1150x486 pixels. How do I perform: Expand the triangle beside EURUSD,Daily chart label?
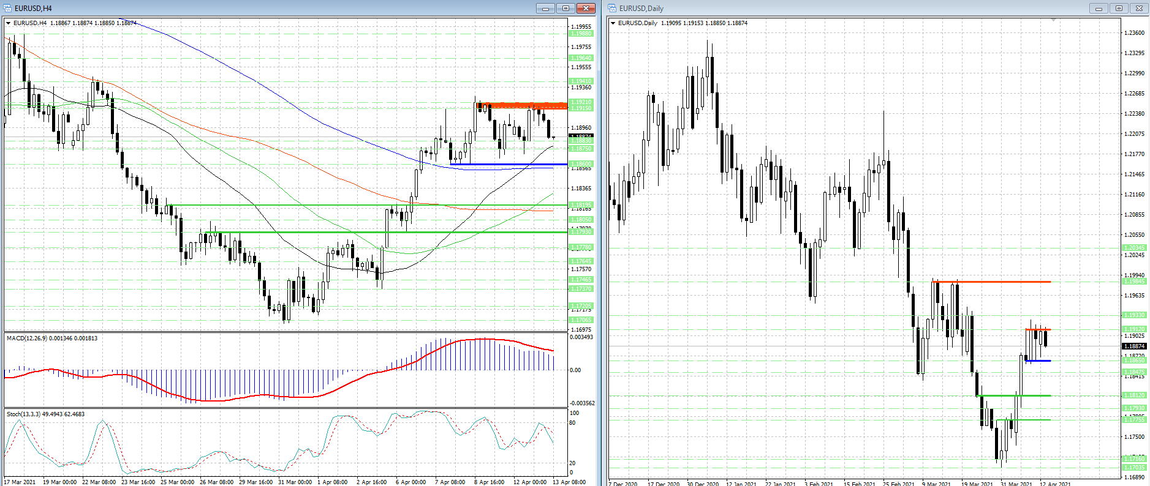(613, 23)
